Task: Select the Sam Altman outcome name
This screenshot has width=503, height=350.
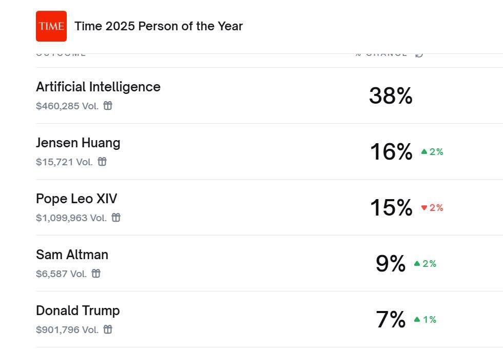Action: pos(72,255)
